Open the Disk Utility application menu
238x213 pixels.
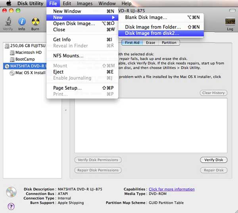(30, 3)
